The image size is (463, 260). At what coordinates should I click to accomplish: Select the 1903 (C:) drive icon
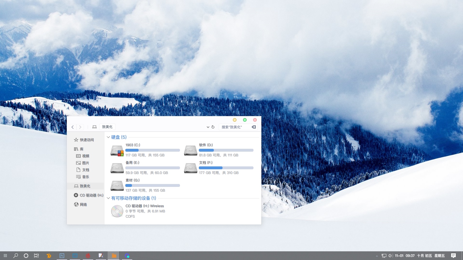click(x=117, y=151)
